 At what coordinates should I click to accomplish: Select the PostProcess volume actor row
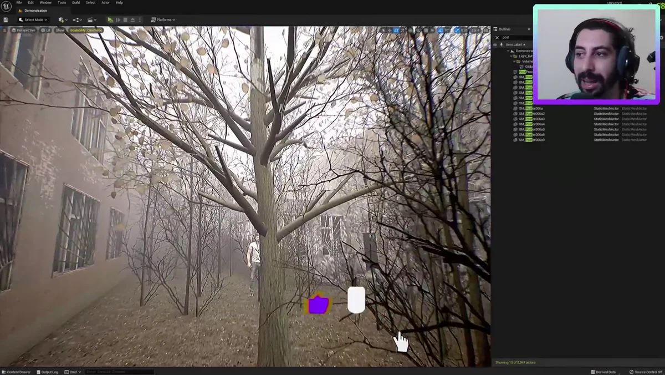coord(523,72)
